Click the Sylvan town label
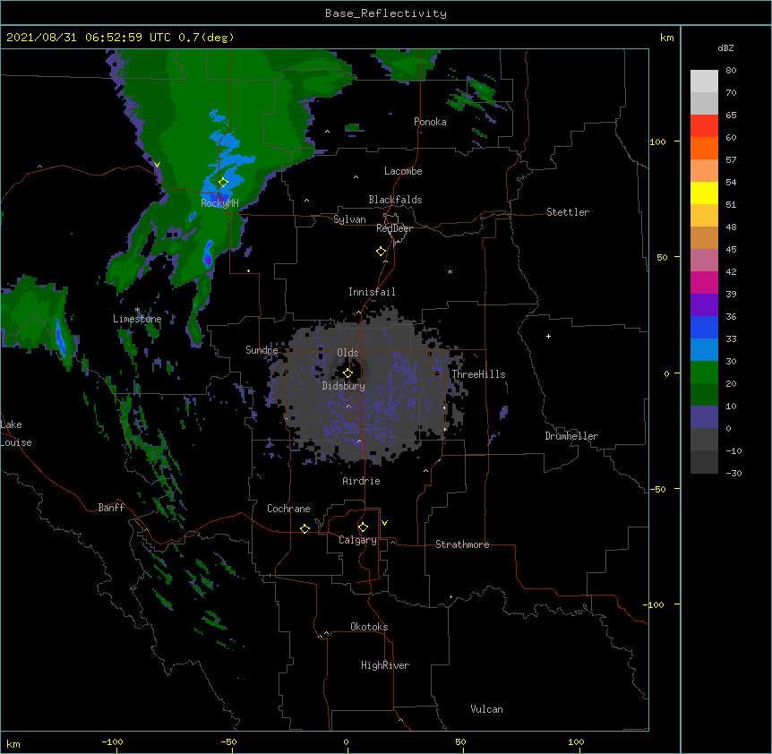772x754 pixels. tap(349, 219)
